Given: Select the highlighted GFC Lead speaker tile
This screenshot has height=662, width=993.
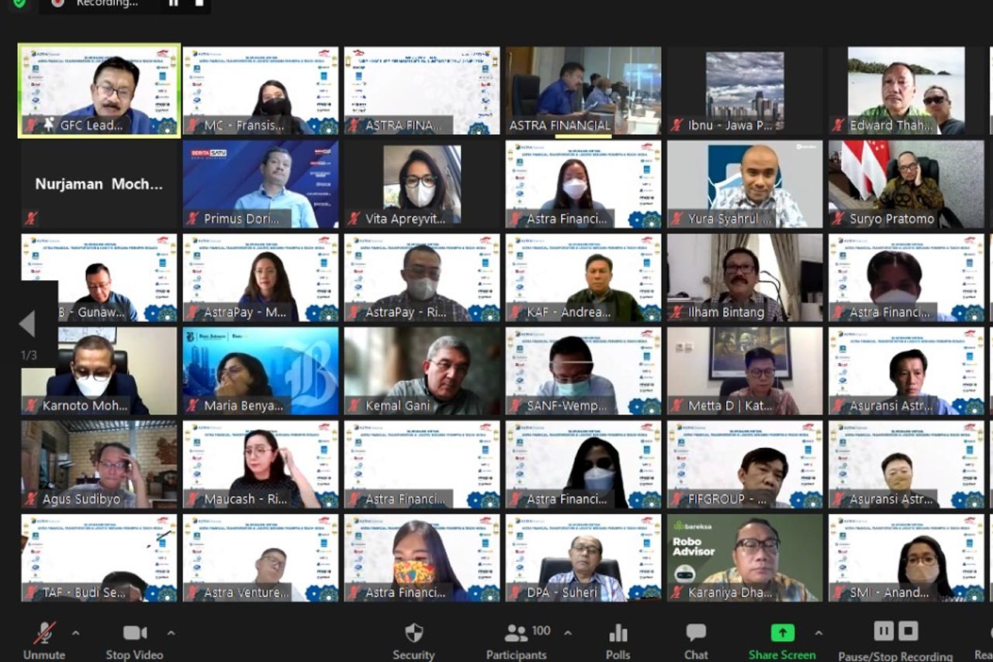Looking at the screenshot, I should click(x=99, y=91).
